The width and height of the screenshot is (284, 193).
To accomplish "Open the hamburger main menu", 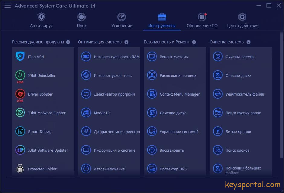I will click(8, 6).
